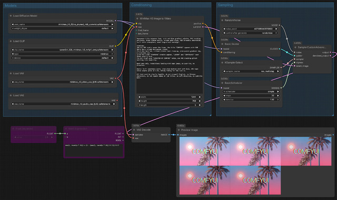Increase the height value with right arrow
Screen dimensions: 337x200
[200, 101]
